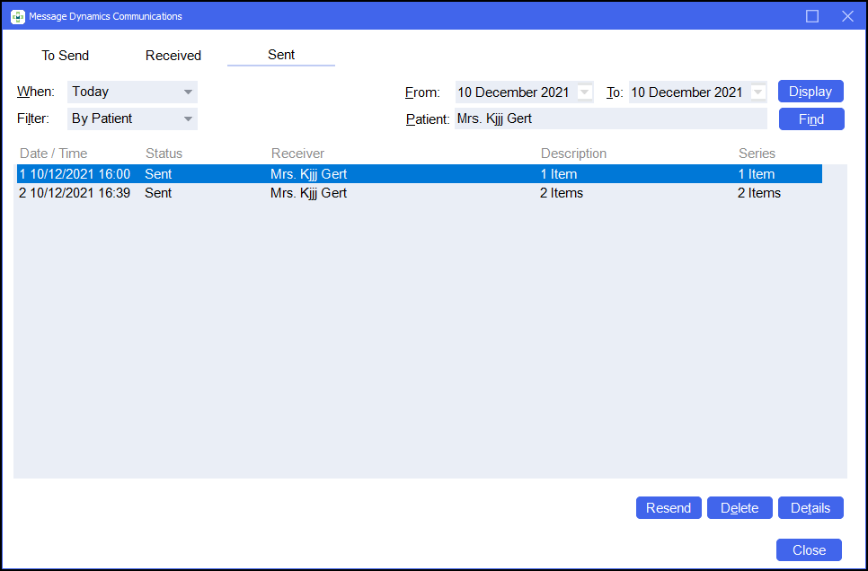
Task: Open the From date picker dropdown
Action: (x=585, y=92)
